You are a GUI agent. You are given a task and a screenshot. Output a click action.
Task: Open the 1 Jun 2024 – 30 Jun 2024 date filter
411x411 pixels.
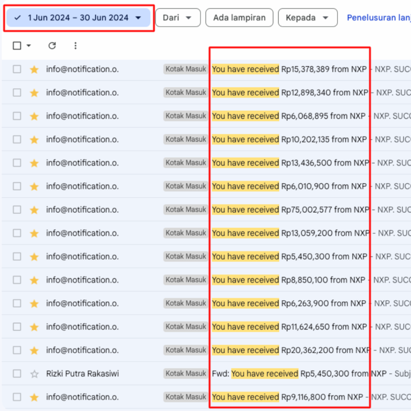[78, 18]
